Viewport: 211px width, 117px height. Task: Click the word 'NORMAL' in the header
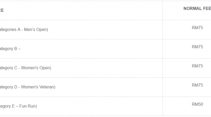[193, 9]
